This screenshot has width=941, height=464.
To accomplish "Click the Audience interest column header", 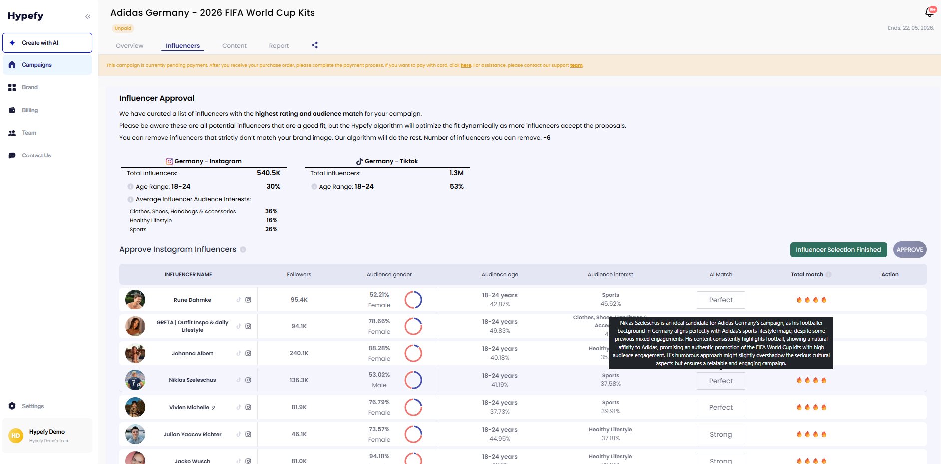I will (x=610, y=274).
